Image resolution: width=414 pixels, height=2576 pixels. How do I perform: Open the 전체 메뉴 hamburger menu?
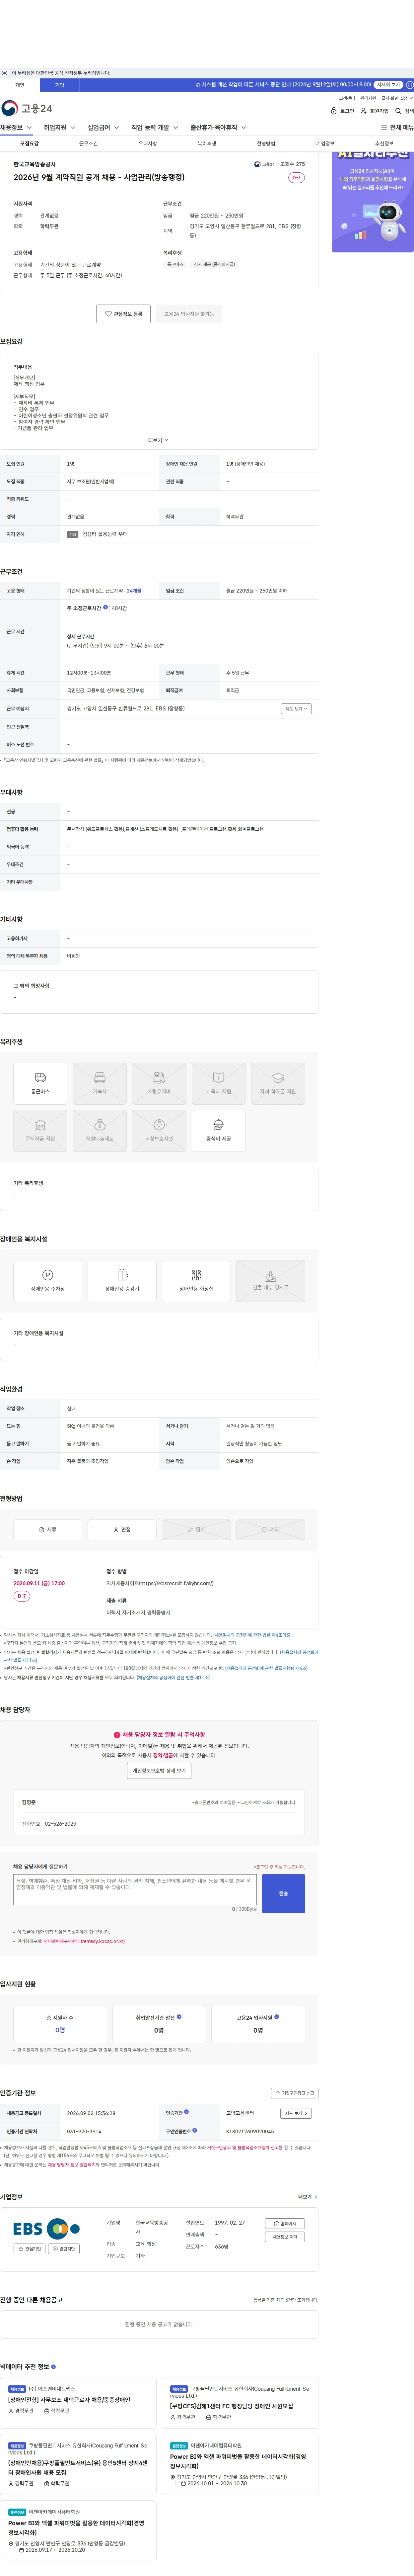[x=397, y=128]
